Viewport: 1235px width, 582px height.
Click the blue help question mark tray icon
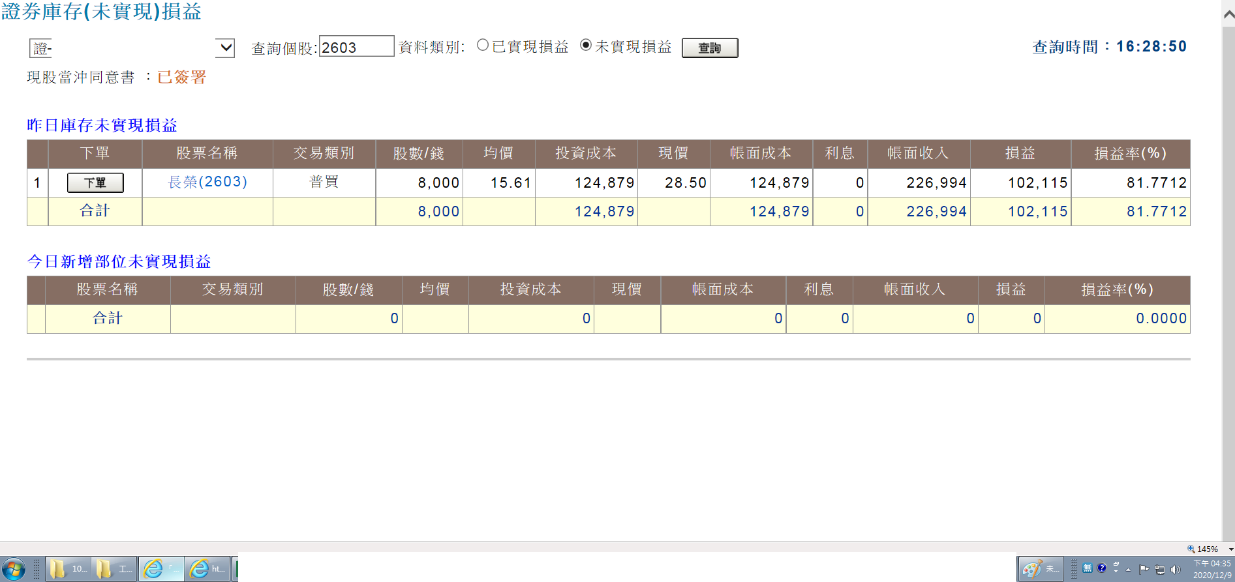click(x=1102, y=568)
